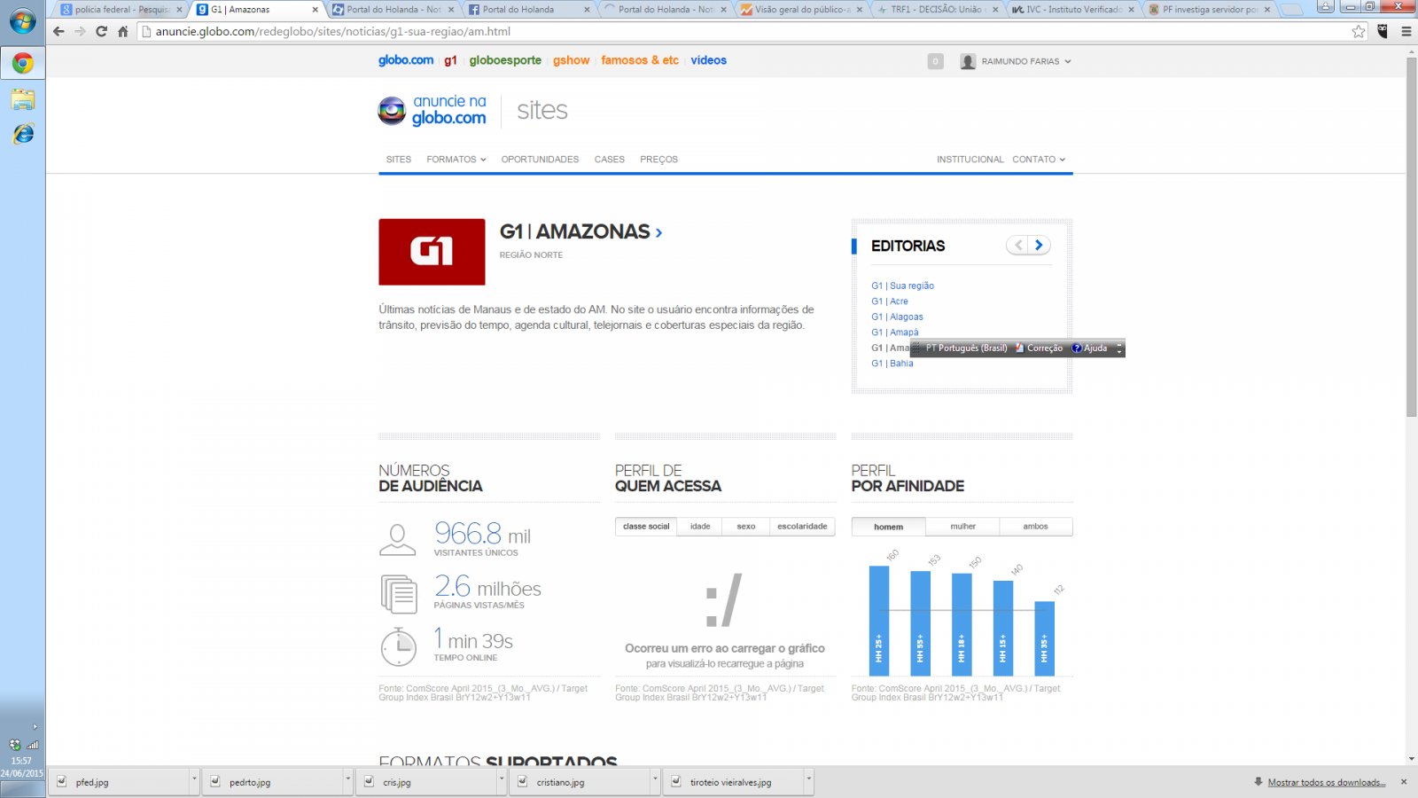The width and height of the screenshot is (1418, 798).
Task: Click the browser home icon
Action: click(123, 31)
